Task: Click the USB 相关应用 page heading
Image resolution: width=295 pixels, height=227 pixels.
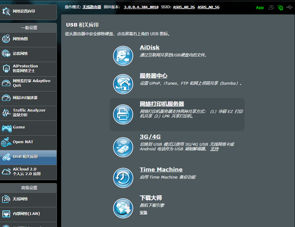Action: coord(82,25)
